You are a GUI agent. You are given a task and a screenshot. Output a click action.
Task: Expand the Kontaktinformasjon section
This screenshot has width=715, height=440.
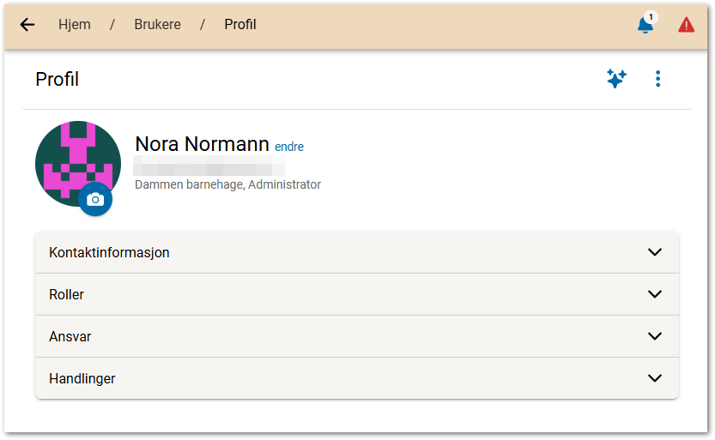coord(109,252)
